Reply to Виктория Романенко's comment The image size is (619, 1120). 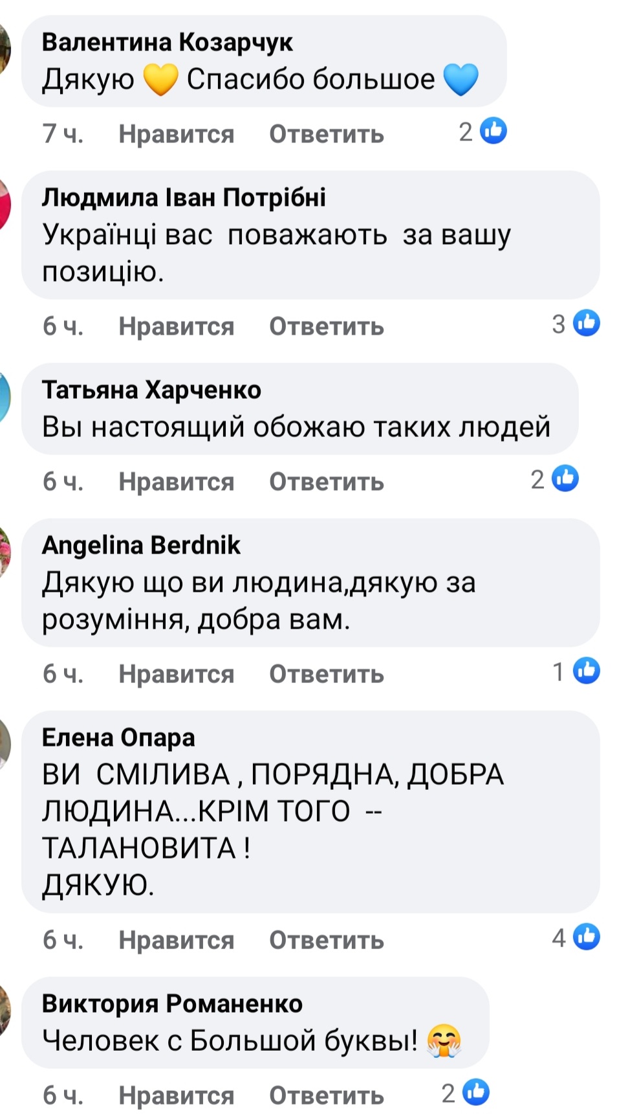coord(327,1095)
